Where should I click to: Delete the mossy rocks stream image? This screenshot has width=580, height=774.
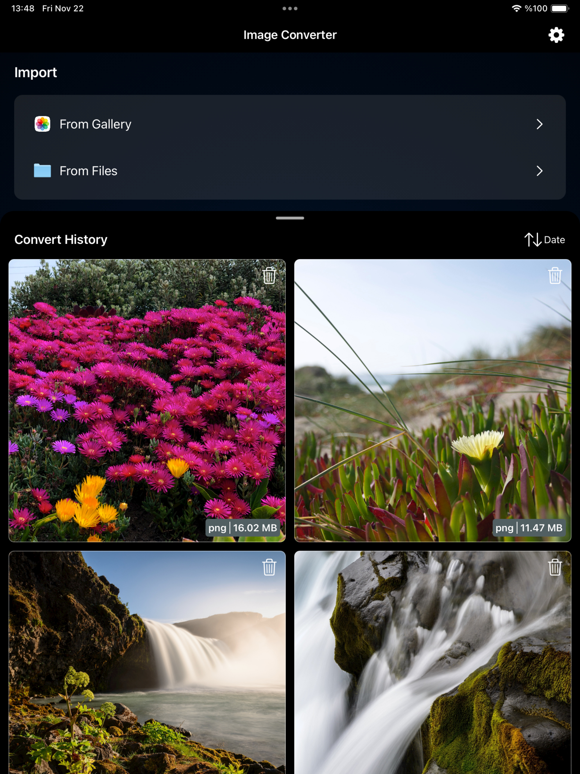pyautogui.click(x=555, y=567)
